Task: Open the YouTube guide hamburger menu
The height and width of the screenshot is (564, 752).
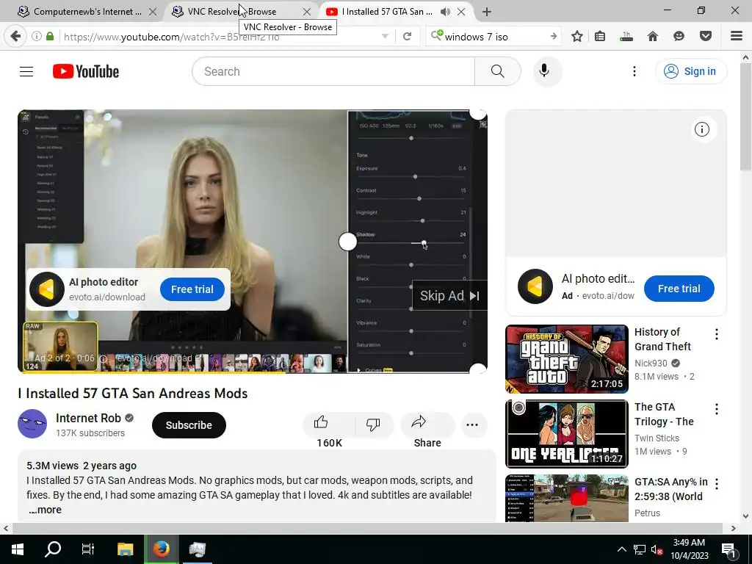Action: click(26, 71)
